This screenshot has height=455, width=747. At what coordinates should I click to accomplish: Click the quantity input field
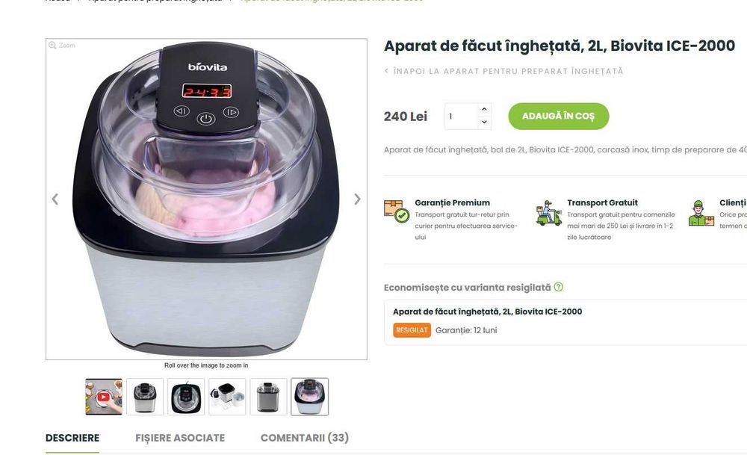tap(461, 117)
